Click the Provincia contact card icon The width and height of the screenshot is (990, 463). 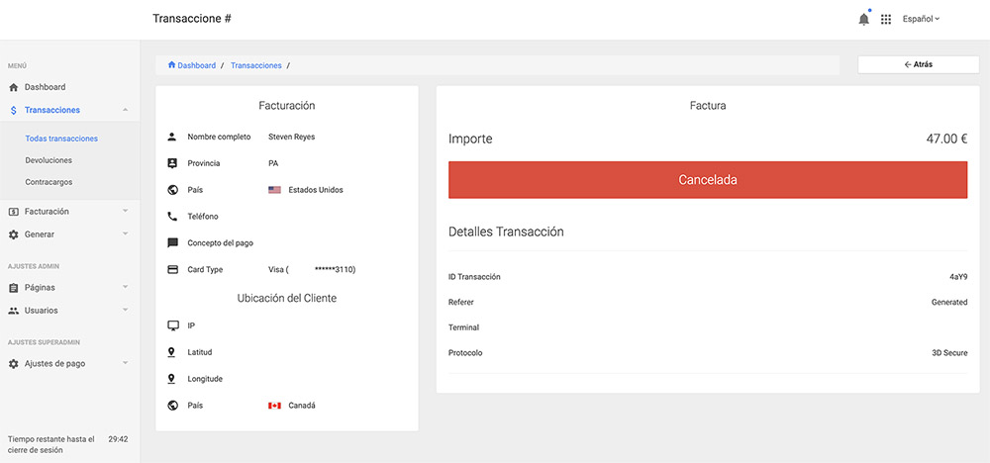172,163
